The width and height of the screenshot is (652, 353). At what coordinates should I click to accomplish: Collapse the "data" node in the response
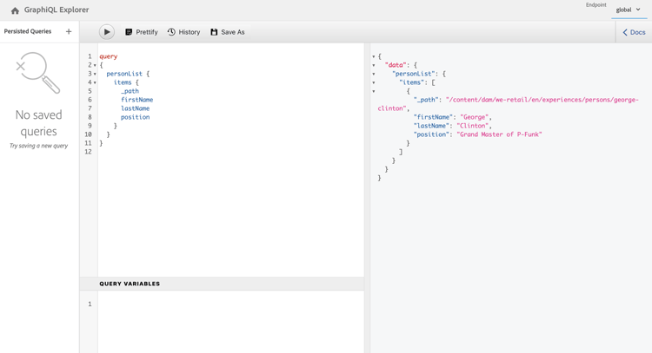coord(374,65)
